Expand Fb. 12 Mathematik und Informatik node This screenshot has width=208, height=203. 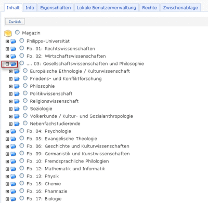(7, 169)
